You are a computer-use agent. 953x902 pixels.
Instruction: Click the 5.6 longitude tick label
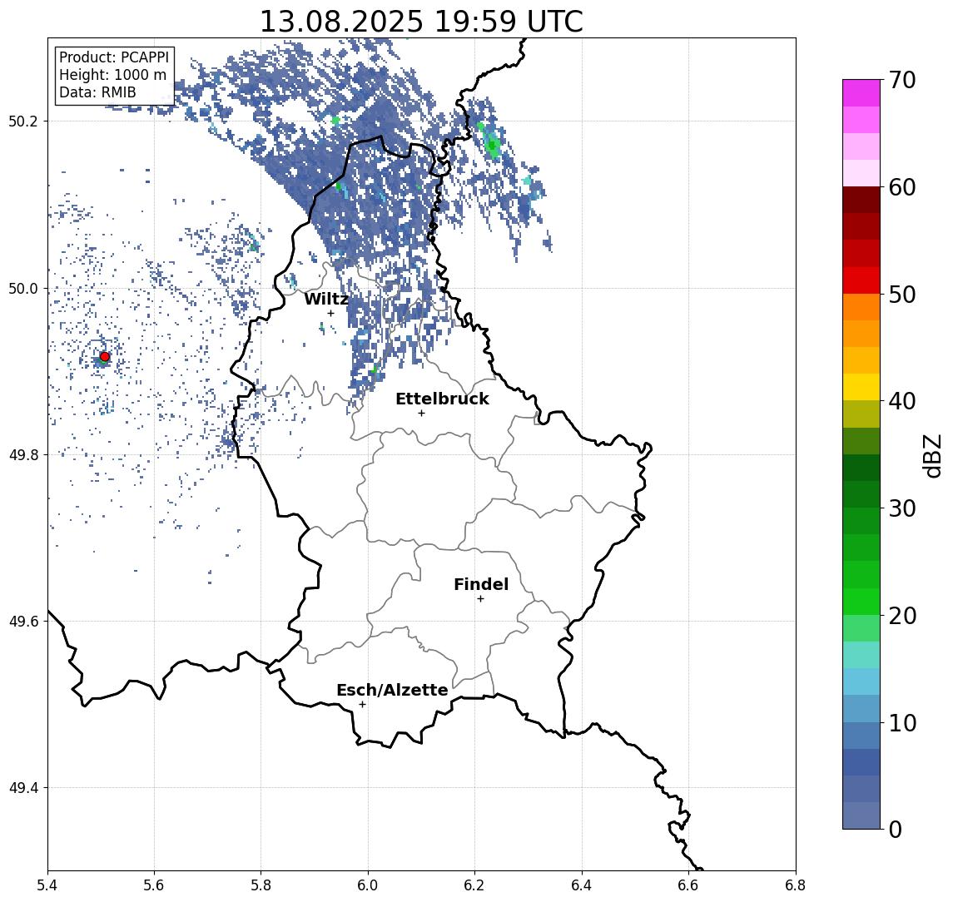154,885
